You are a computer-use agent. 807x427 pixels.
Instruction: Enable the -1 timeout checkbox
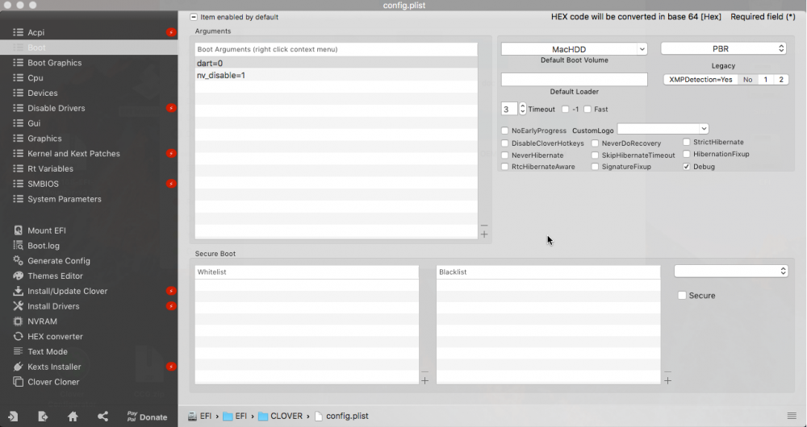(565, 109)
